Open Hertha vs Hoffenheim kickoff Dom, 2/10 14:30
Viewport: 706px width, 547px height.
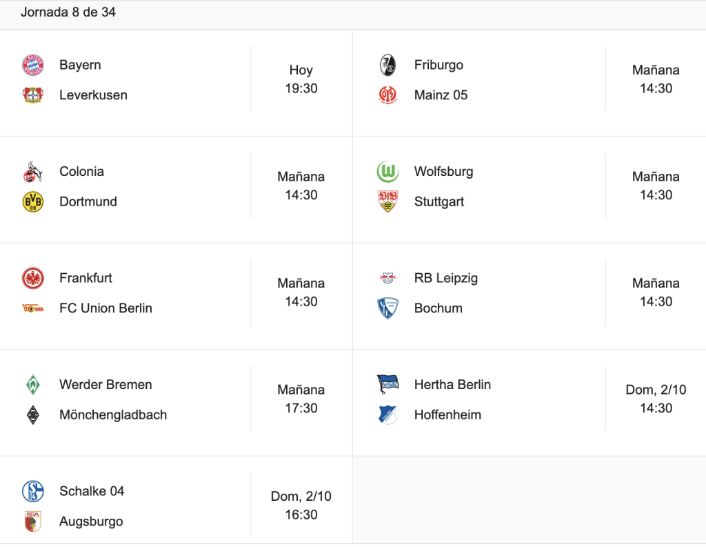656,399
